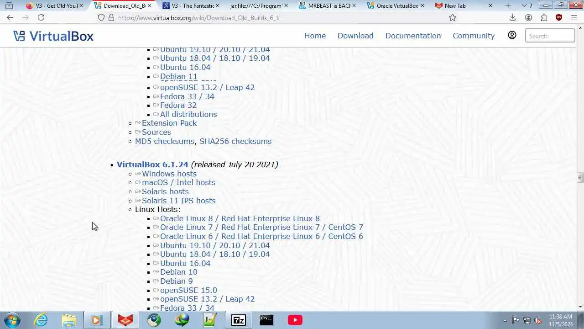This screenshot has height=329, width=584.
Task: Open the All distributions link
Action: pos(188,114)
